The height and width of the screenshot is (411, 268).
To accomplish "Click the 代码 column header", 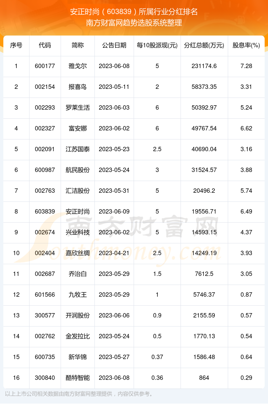I will [45, 45].
